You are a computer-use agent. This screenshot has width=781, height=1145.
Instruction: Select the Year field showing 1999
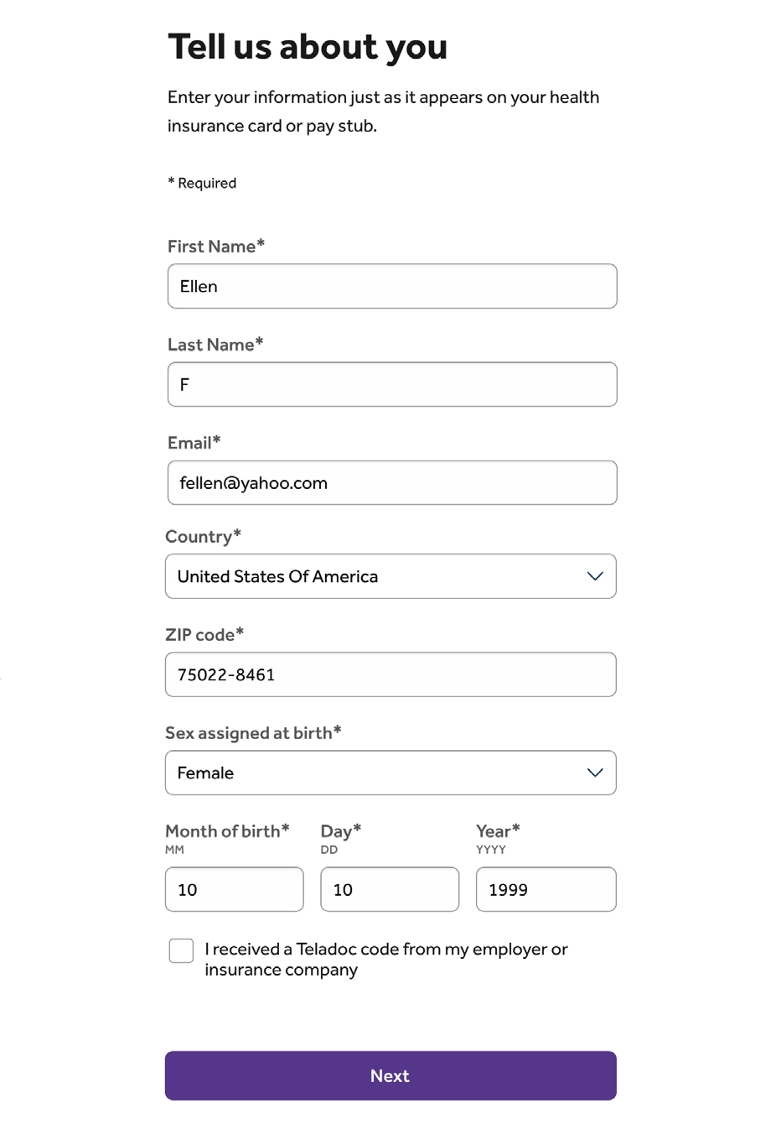tap(546, 889)
